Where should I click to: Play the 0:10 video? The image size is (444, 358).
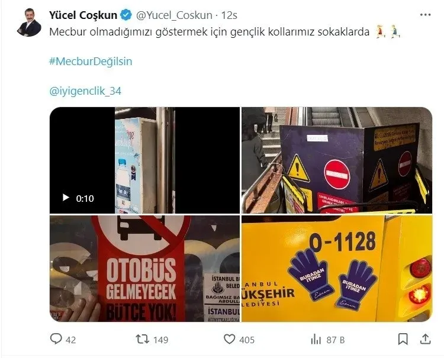coord(66,198)
